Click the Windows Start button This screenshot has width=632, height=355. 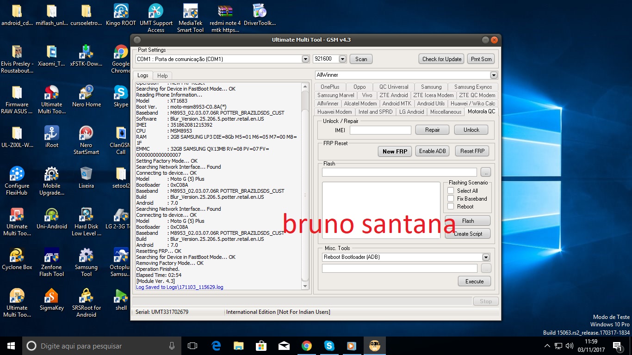click(x=11, y=346)
